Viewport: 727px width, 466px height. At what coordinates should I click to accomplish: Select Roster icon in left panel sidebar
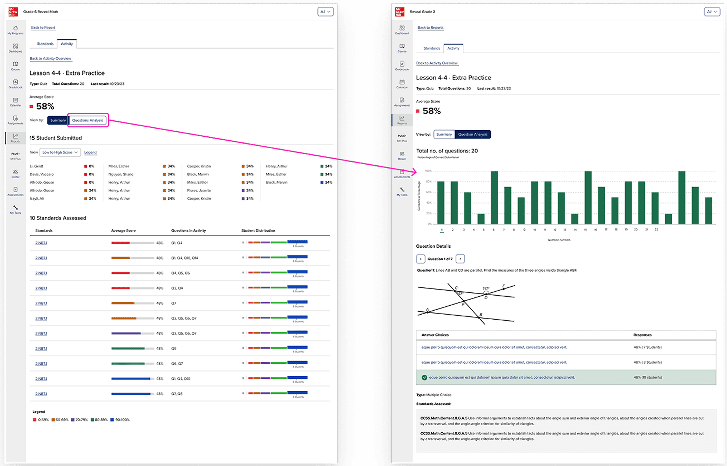[15, 173]
